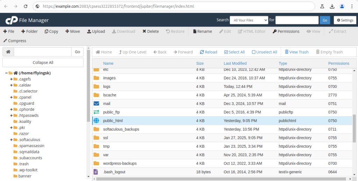Click the Delete toolbar icon
Screen dimensions: 358x181
click(151, 31)
